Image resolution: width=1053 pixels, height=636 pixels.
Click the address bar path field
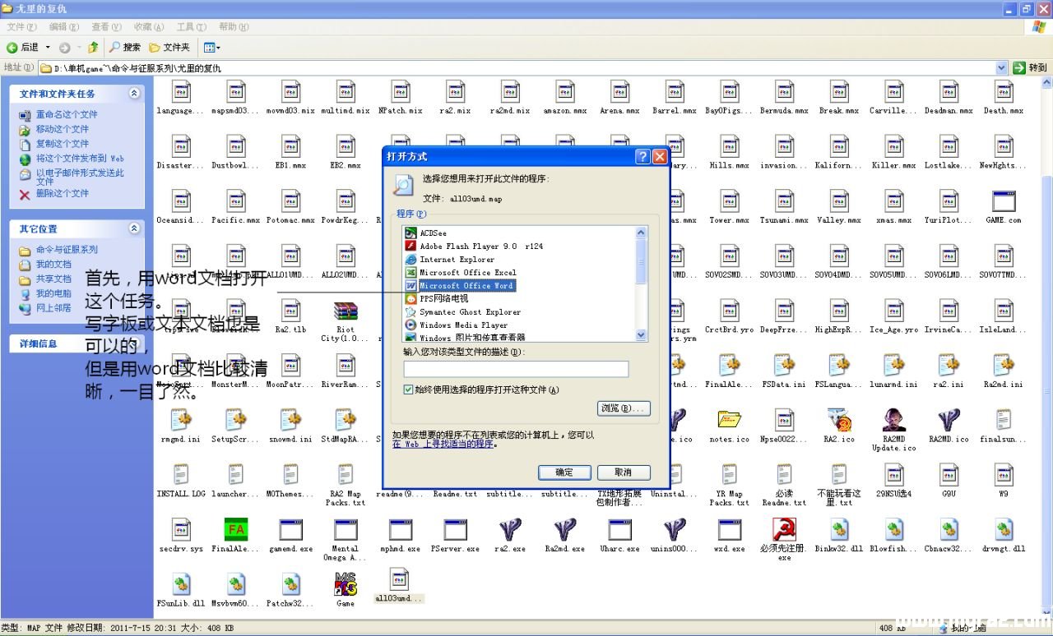[x=524, y=68]
